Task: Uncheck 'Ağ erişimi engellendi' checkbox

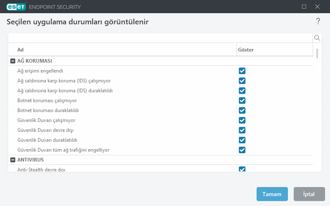Action: pos(242,71)
